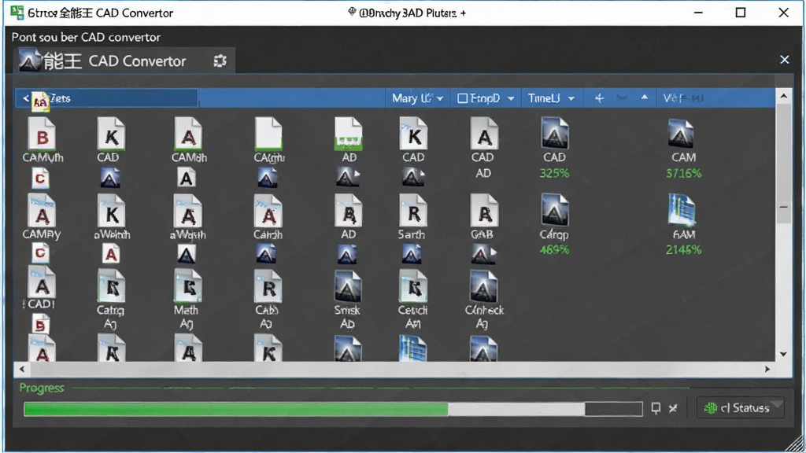The width and height of the screenshot is (806, 453).
Task: Click the settings gear beside CAD Convertor title
Action: click(x=220, y=61)
